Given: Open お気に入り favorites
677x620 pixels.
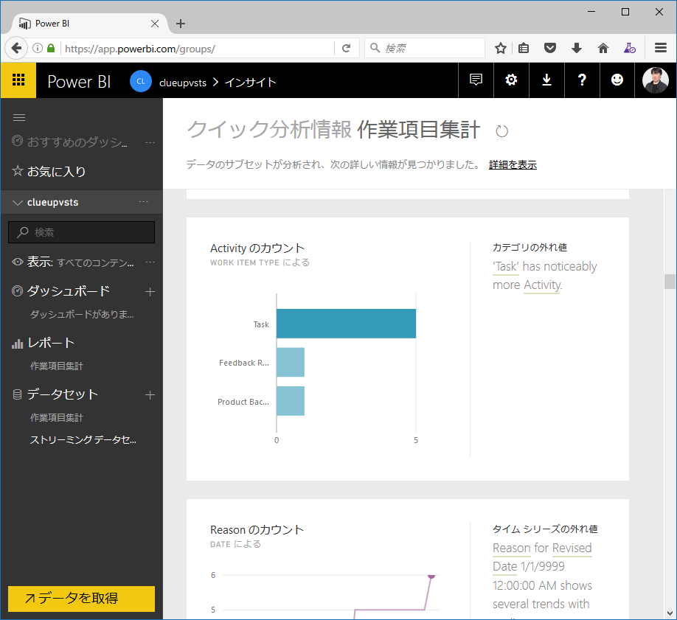Looking at the screenshot, I should (x=56, y=172).
